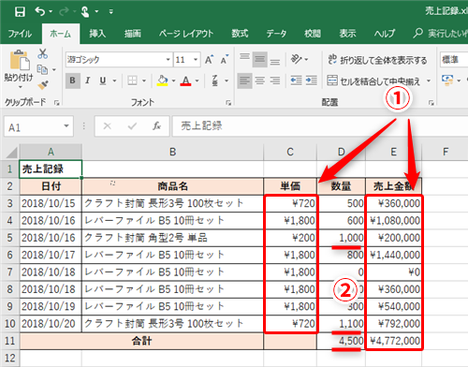
Task: Open the 校閲 tab
Action: (x=313, y=34)
